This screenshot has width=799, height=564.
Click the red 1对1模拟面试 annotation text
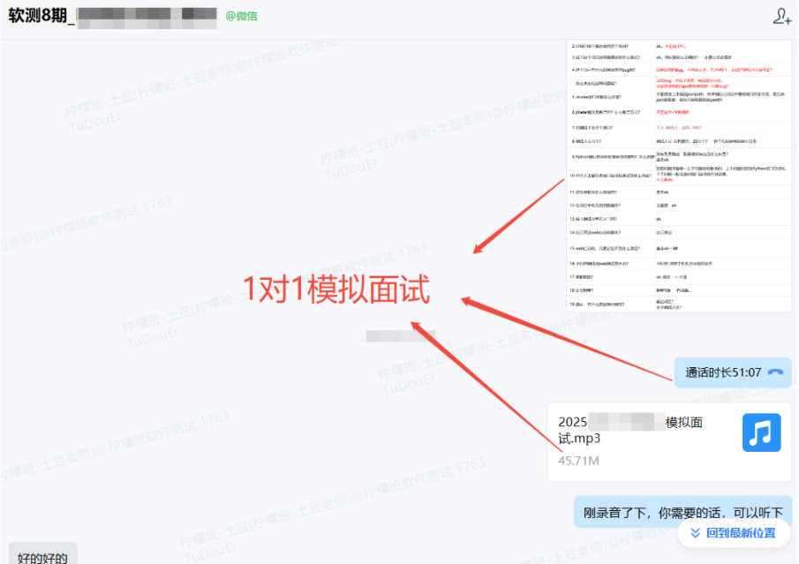(336, 290)
